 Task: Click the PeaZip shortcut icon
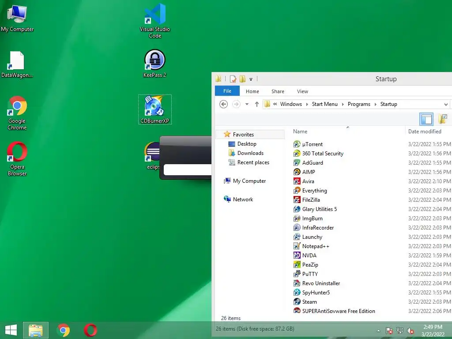[x=297, y=265]
